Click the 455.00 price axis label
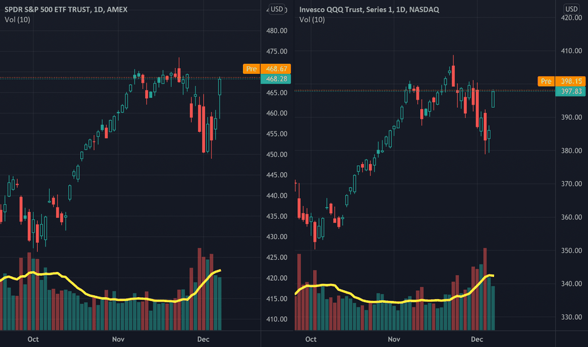The height and width of the screenshot is (347, 588). point(277,134)
